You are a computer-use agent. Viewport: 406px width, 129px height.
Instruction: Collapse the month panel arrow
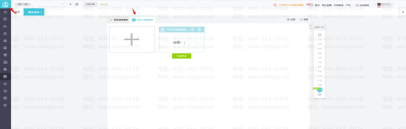pyautogui.click(x=311, y=26)
